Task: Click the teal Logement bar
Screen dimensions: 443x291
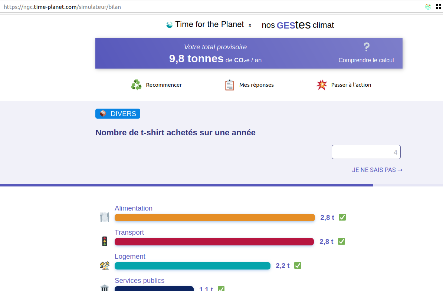Action: click(193, 266)
